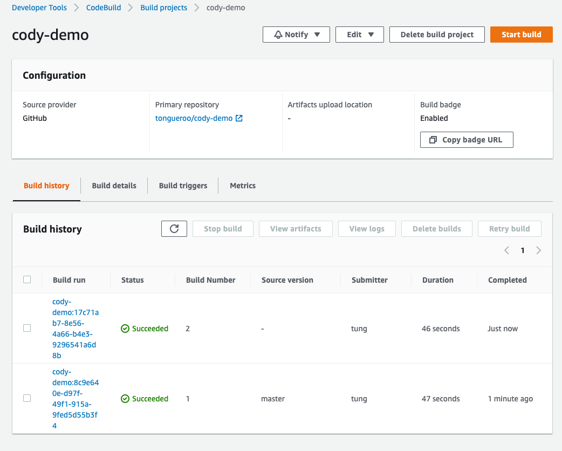Select checkbox for build number 1 row

pyautogui.click(x=27, y=398)
